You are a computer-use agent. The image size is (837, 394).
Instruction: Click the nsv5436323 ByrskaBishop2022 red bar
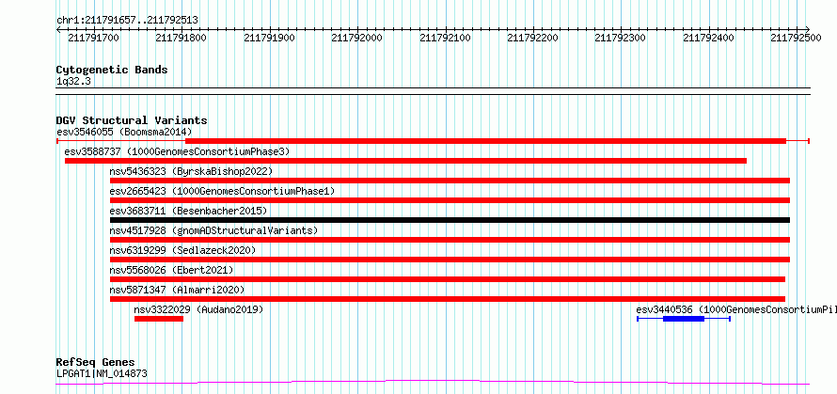(x=450, y=181)
